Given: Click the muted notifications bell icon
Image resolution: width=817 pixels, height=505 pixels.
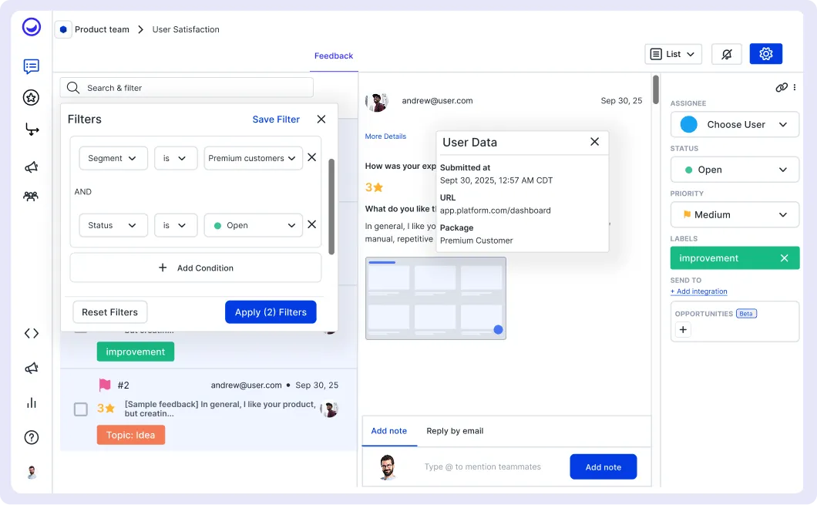Looking at the screenshot, I should point(726,54).
